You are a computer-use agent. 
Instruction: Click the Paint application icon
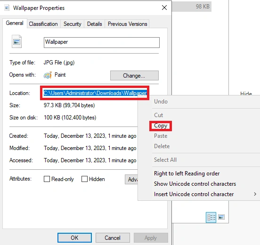click(x=48, y=75)
